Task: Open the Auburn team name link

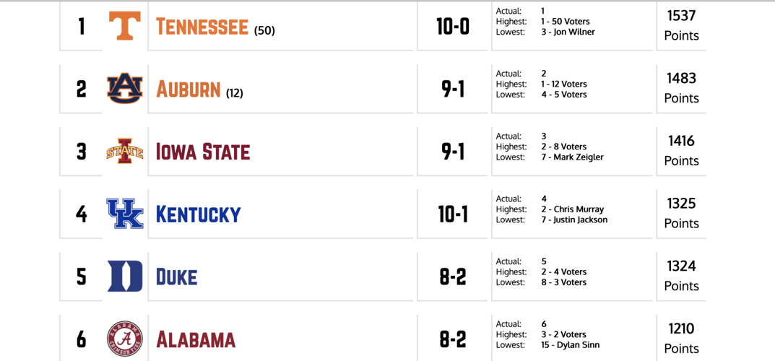Action: pyautogui.click(x=189, y=90)
